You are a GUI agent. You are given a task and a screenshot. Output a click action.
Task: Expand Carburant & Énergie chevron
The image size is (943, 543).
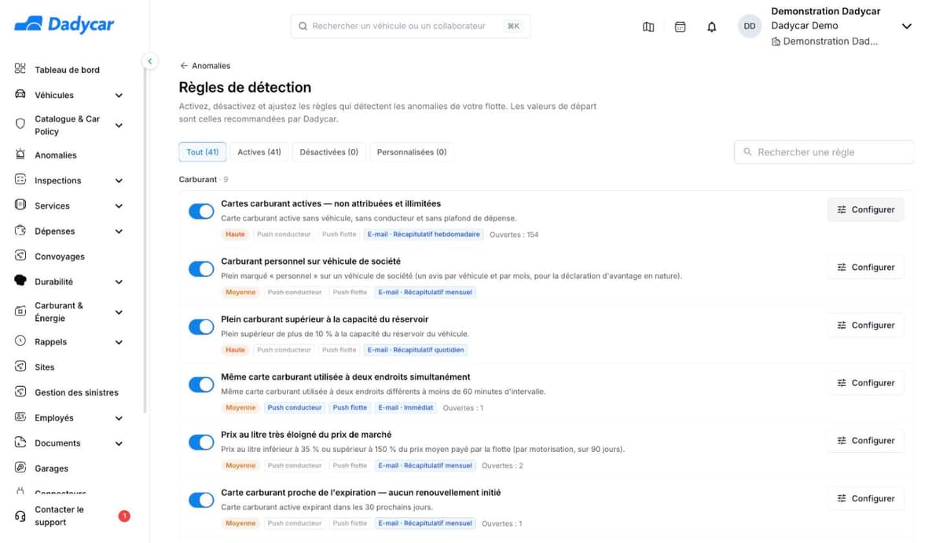pos(119,312)
